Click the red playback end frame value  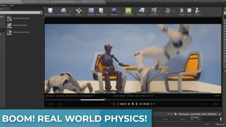pos(205,104)
